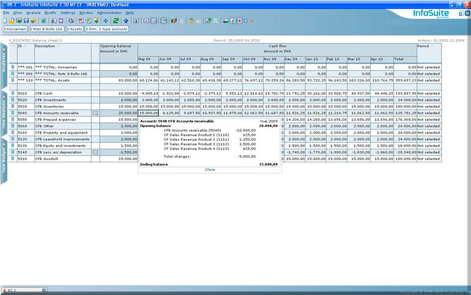
Task: Click Opening balance cell 83.000,00
Action: pyautogui.click(x=118, y=81)
